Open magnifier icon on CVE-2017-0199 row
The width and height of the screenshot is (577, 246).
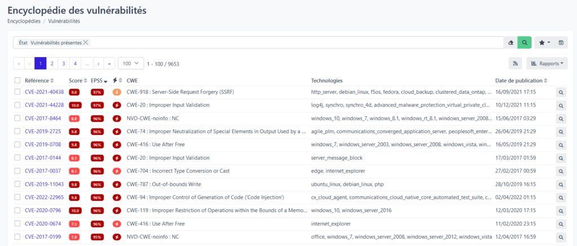[x=561, y=237]
